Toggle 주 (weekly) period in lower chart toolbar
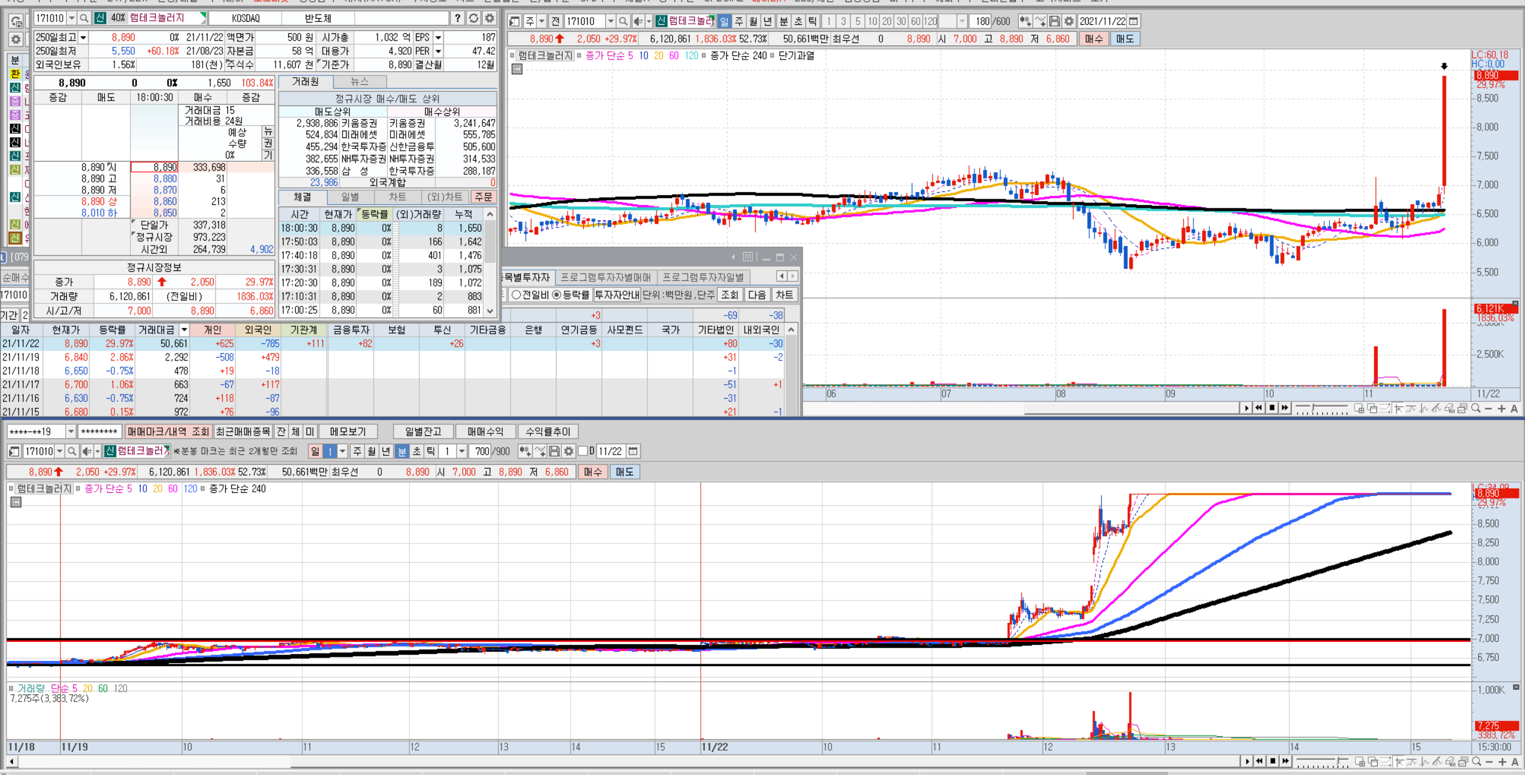The width and height of the screenshot is (1525, 775). (358, 451)
